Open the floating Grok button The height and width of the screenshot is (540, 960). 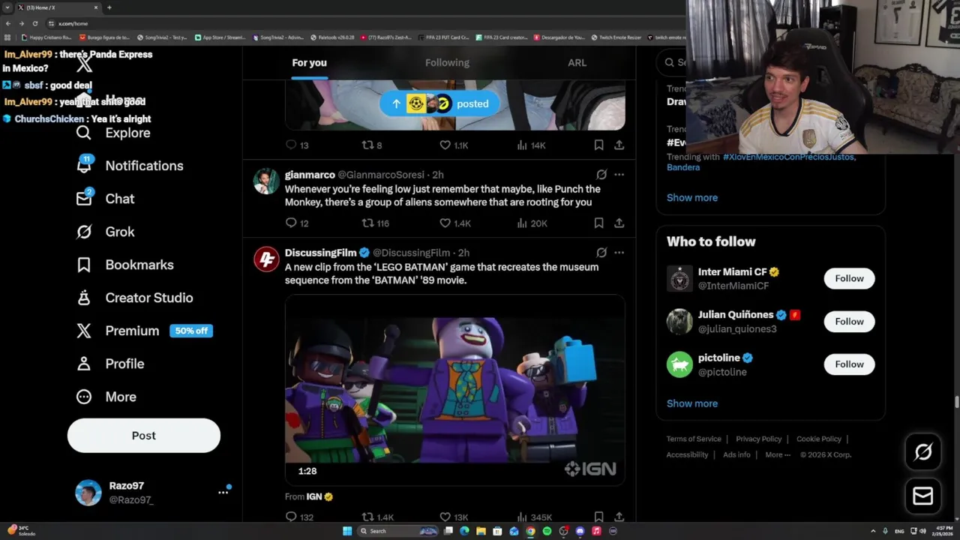click(x=923, y=451)
